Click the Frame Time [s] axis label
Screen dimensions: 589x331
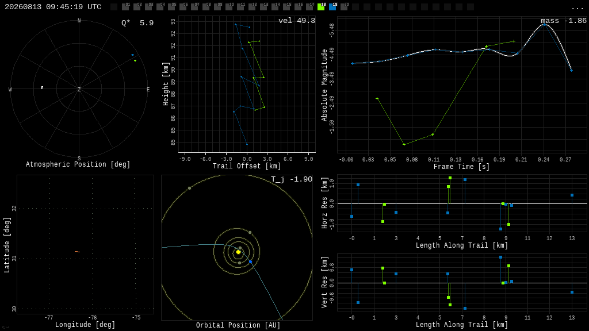pyautogui.click(x=462, y=167)
